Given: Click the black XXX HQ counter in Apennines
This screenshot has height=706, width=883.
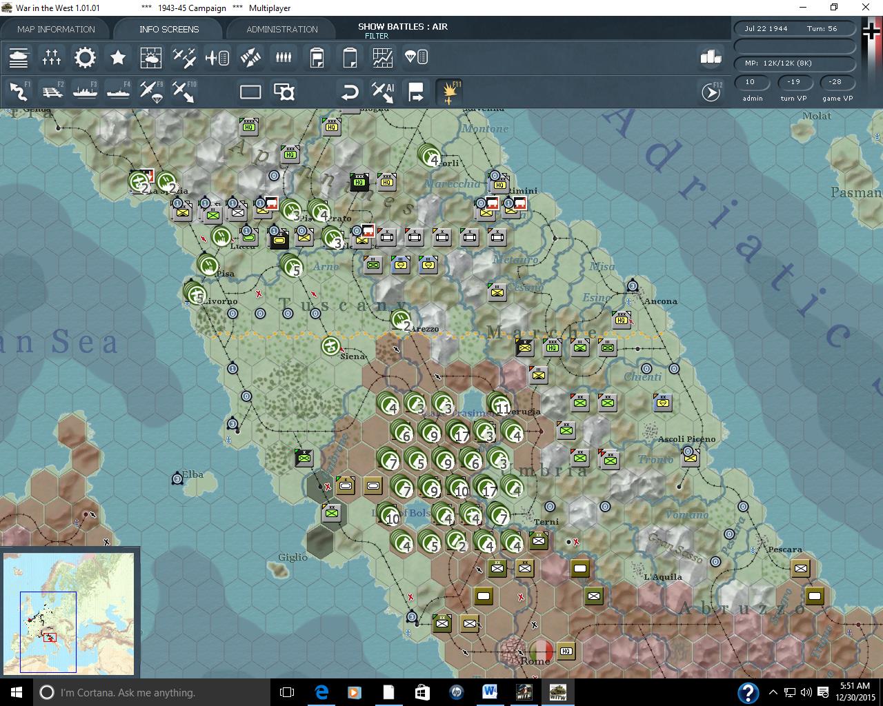Looking at the screenshot, I should pyautogui.click(x=359, y=181).
